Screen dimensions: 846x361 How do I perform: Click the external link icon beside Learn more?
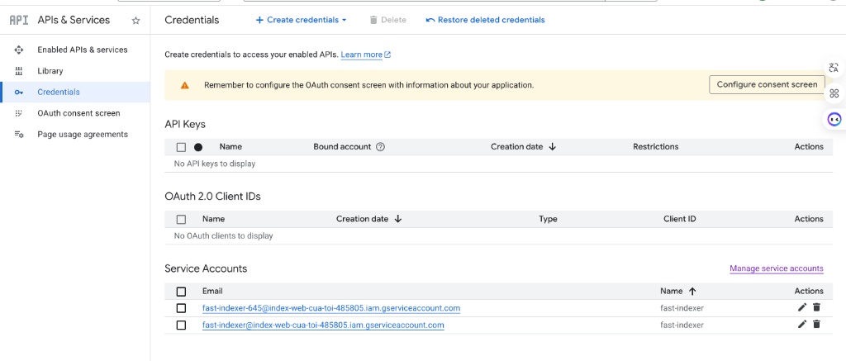[387, 55]
